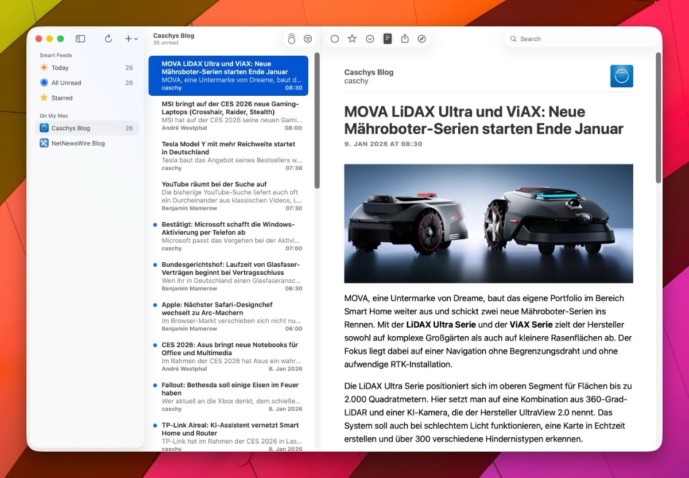Toggle the read articles filter icon
Screen dimensions: 689x478
(308, 39)
